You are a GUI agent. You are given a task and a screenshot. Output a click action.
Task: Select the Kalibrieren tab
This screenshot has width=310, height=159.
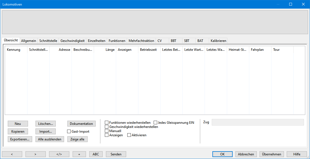[x=218, y=41]
